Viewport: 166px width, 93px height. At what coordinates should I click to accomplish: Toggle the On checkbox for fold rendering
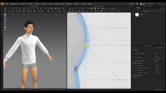click(x=156, y=61)
